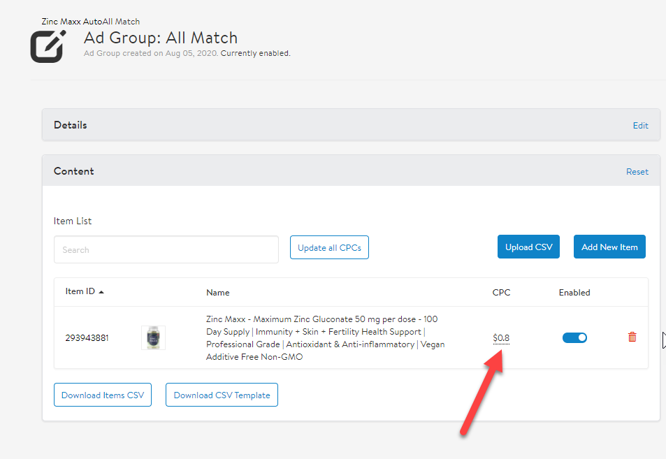Click into the Item List search field
The height and width of the screenshot is (459, 666).
click(166, 249)
